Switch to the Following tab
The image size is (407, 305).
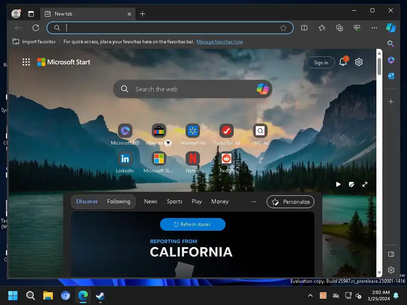(118, 201)
